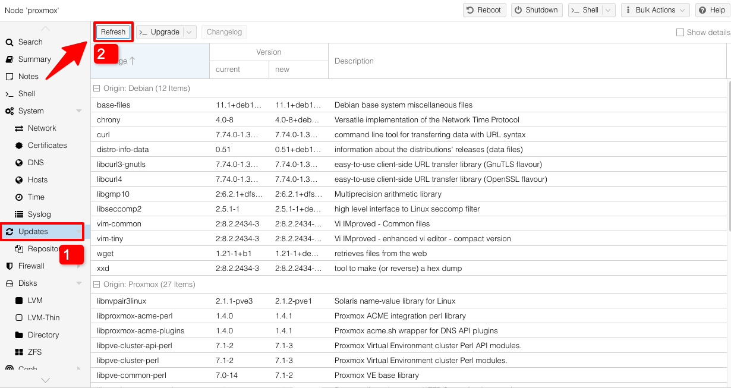This screenshot has height=388, width=731.
Task: Click the ZFS grid icon
Action: click(18, 352)
